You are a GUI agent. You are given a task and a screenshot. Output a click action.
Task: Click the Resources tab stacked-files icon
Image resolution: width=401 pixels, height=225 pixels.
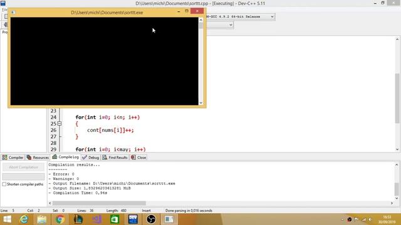[29, 157]
